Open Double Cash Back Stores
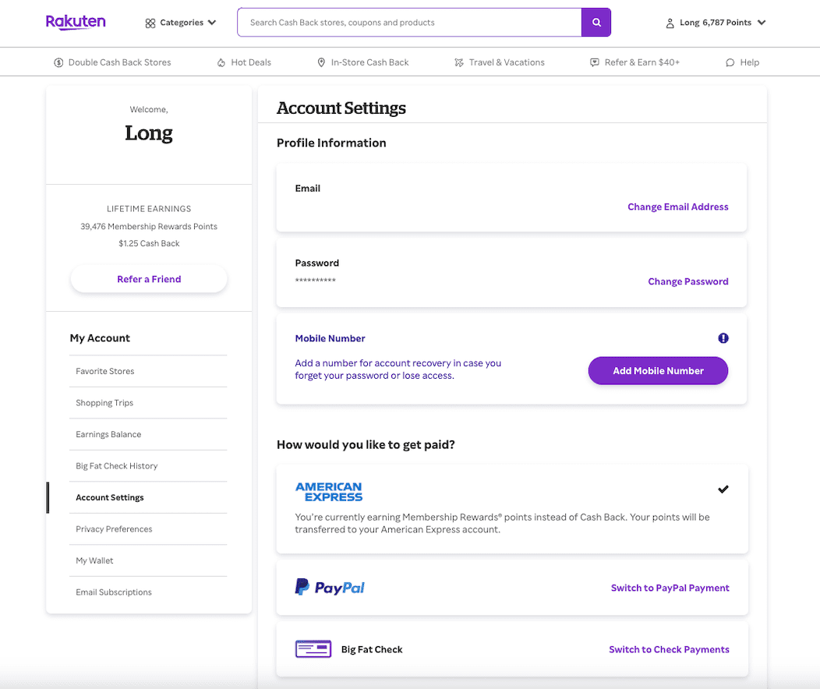The width and height of the screenshot is (820, 689). pyautogui.click(x=112, y=62)
